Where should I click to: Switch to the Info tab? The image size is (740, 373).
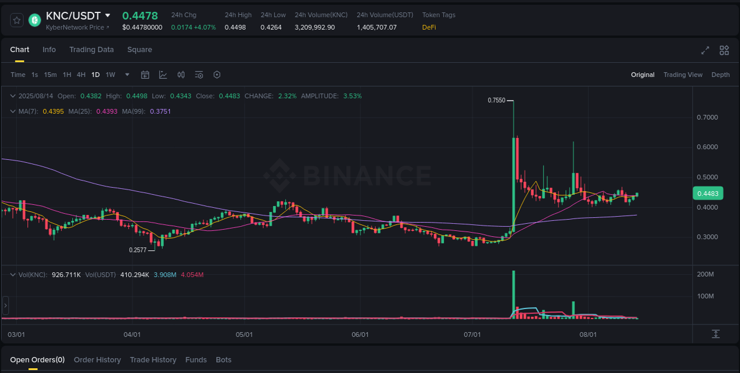49,50
